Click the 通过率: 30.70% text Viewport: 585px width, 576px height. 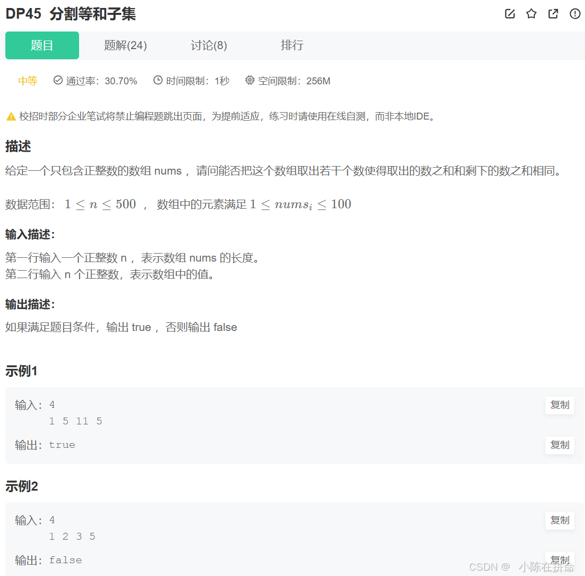[x=102, y=81]
